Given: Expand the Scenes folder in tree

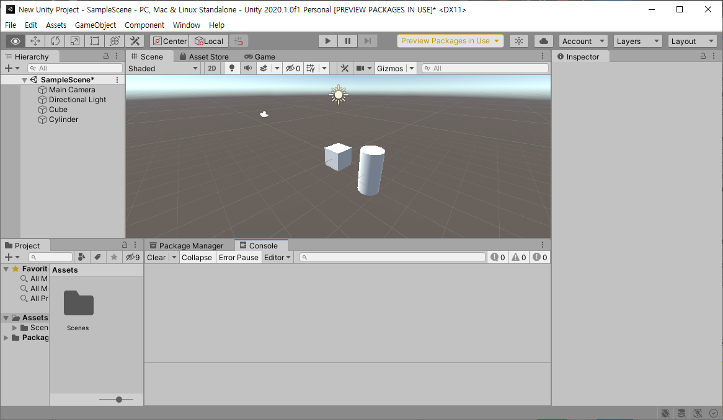Looking at the screenshot, I should tap(15, 328).
